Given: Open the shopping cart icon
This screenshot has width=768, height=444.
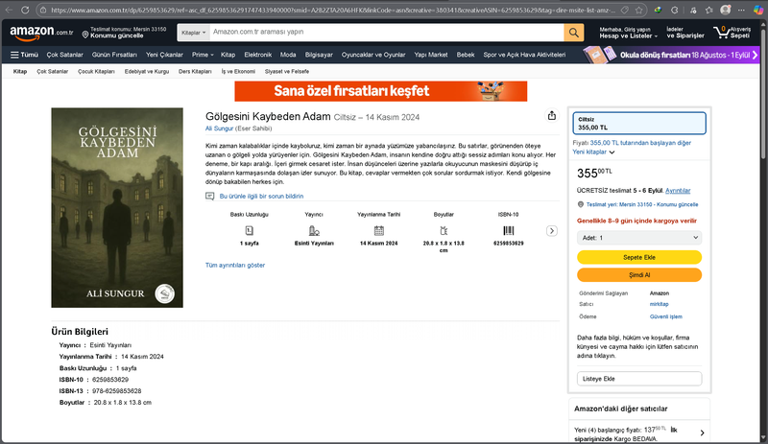Looking at the screenshot, I should point(722,33).
